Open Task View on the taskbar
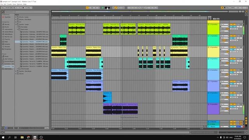The height and width of the screenshot is (140, 249). click(x=16, y=137)
